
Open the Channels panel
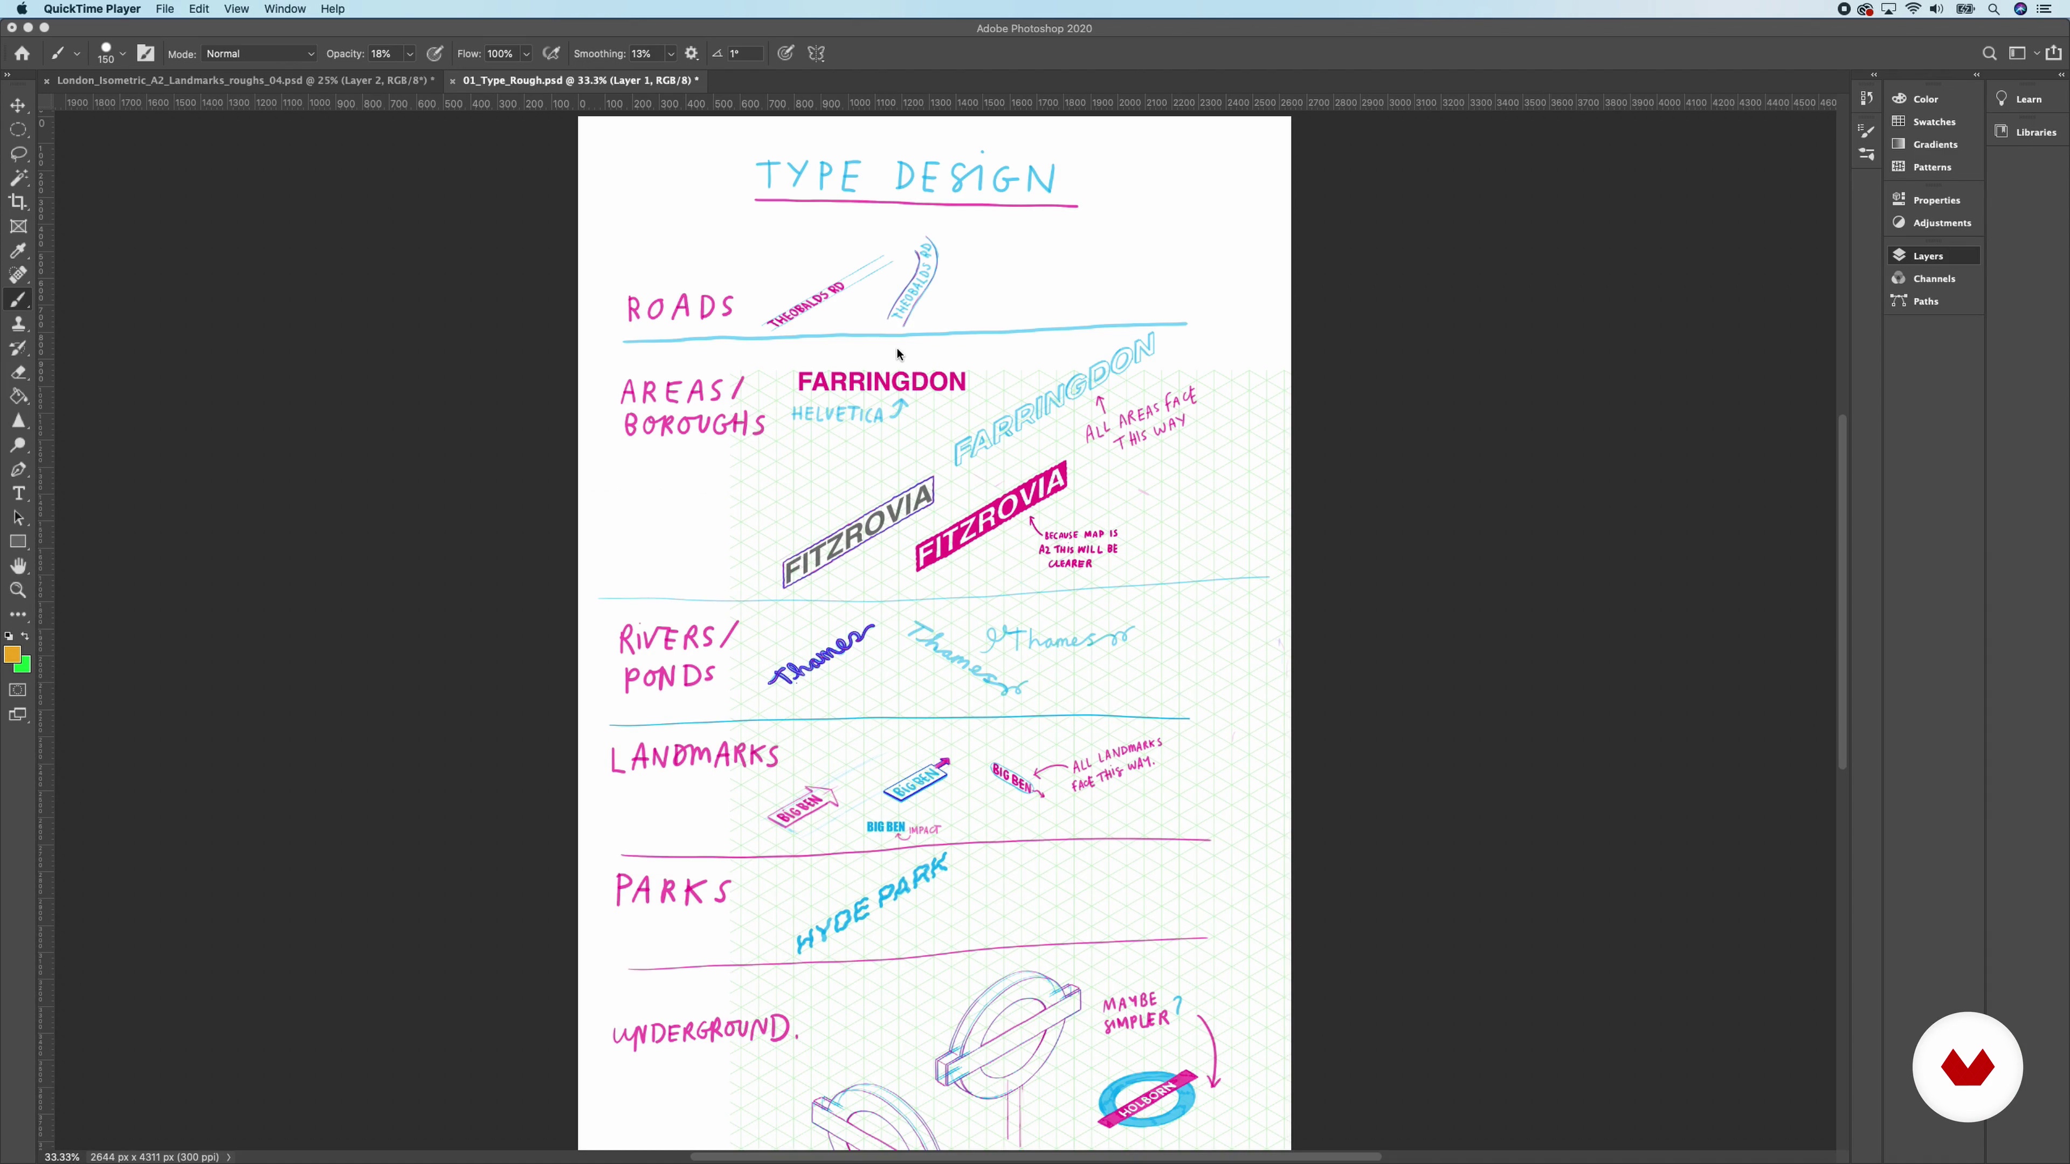click(x=1934, y=278)
